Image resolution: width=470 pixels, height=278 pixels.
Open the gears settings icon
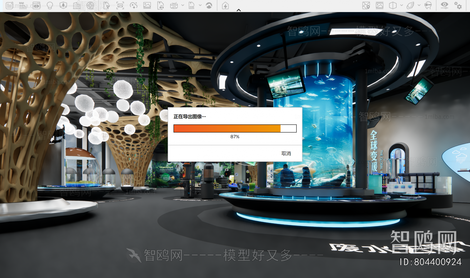click(458, 6)
